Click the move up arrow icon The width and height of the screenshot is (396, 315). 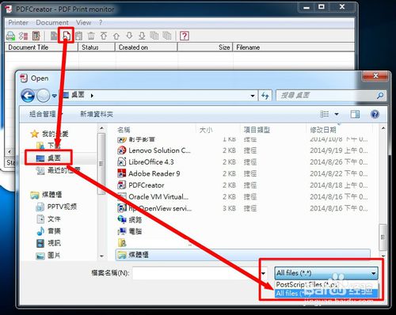(x=116, y=36)
